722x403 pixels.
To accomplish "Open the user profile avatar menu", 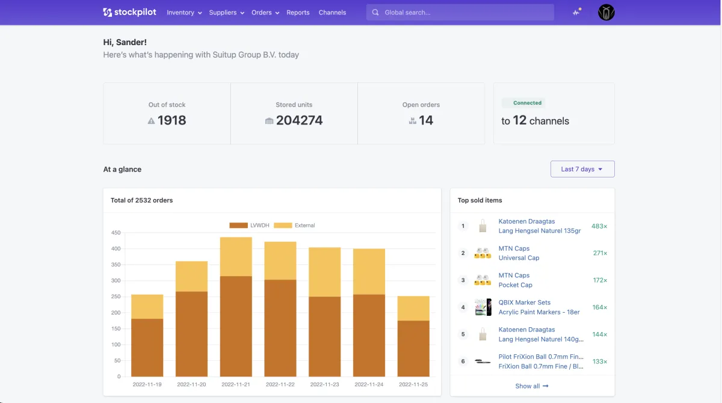I will 606,12.
